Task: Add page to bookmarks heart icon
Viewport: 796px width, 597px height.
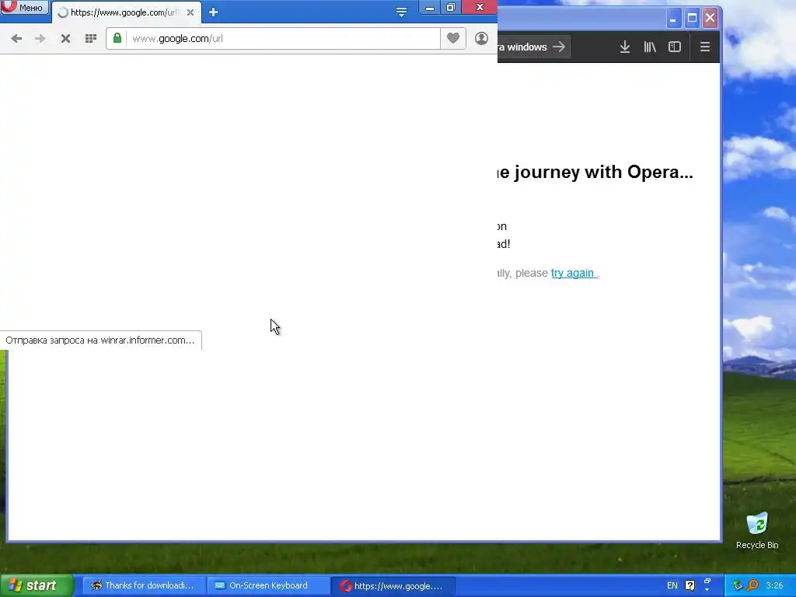Action: point(453,38)
